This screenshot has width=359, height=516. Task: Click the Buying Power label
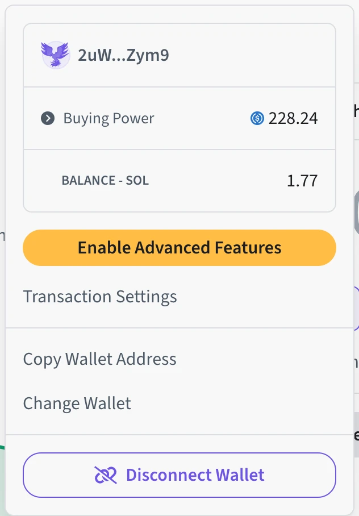108,118
